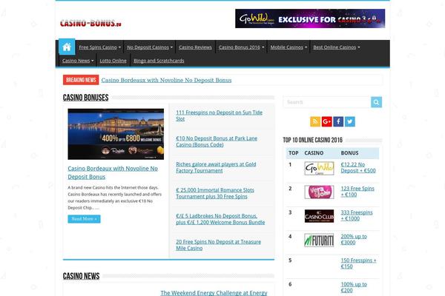Click the BONUS column header
The height and width of the screenshot is (296, 445).
349,153
